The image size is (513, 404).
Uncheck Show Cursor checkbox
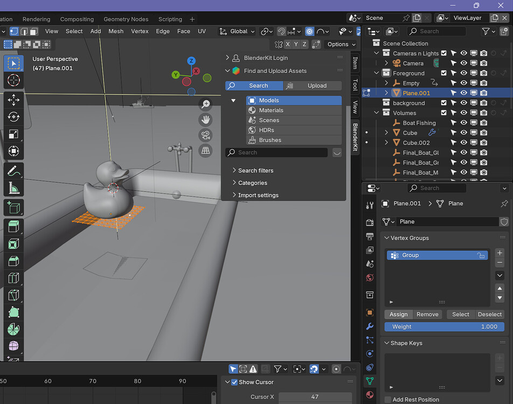[234, 382]
